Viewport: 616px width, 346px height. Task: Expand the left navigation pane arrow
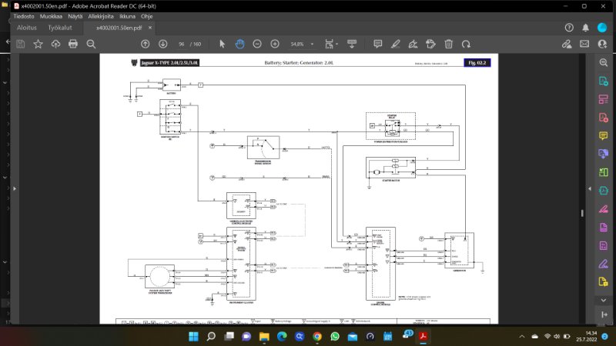point(15,188)
